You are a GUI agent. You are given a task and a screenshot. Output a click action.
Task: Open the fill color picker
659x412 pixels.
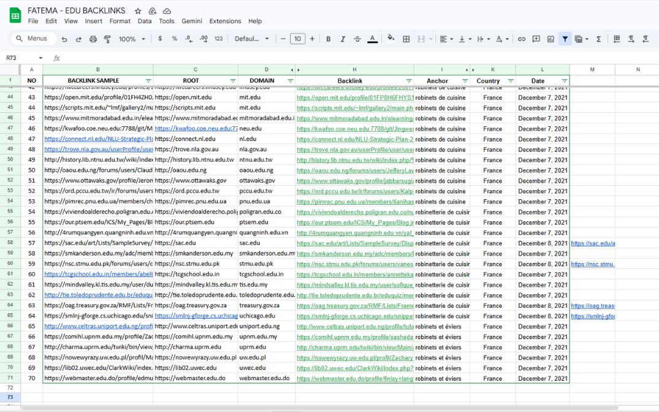tap(390, 39)
